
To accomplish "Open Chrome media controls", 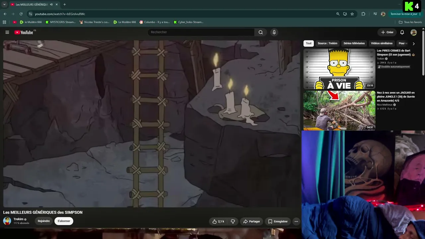I will click(375, 14).
